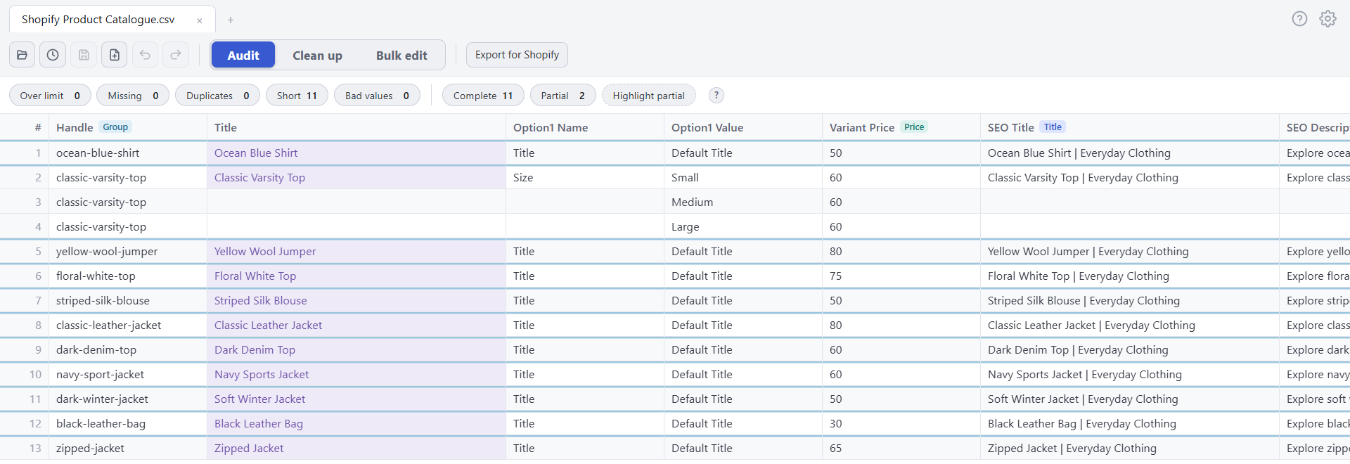Select the Ocean Blue Shirt title cell
Viewport: 1350px width, 464px height.
356,153
